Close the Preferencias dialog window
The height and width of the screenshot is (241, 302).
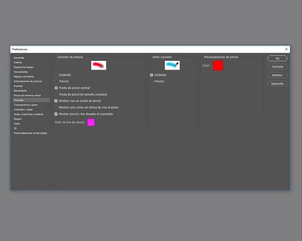(286, 49)
